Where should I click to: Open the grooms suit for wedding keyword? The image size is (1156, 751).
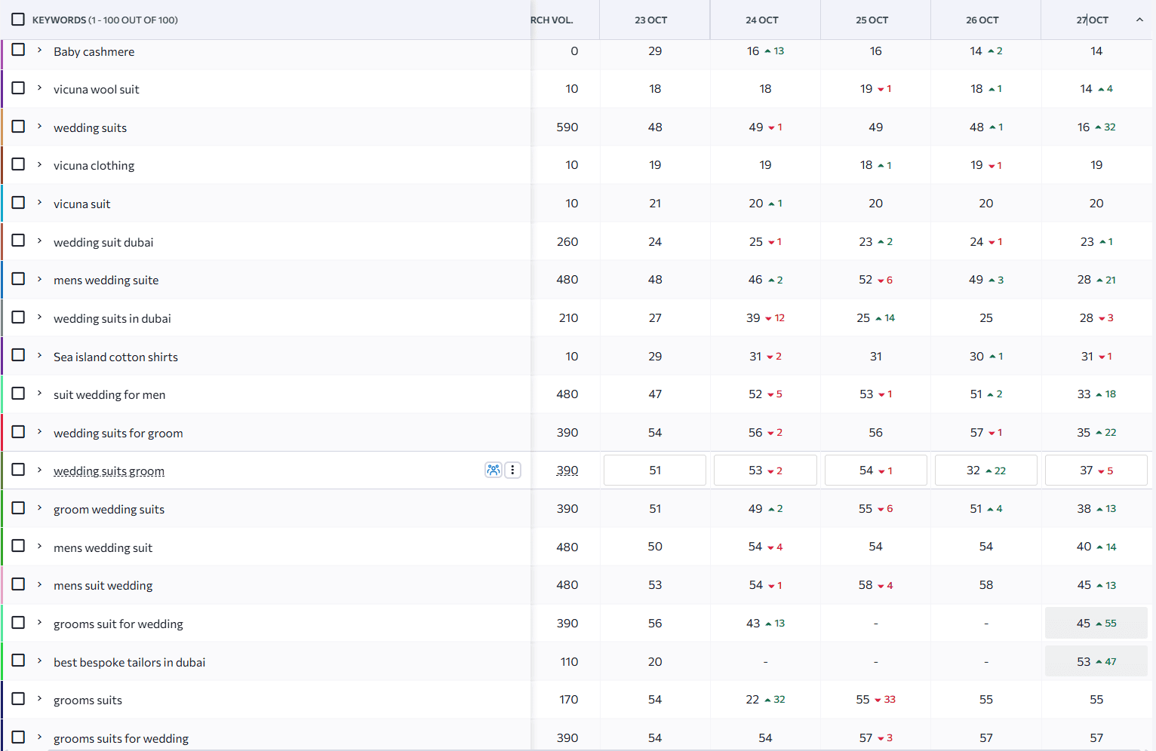118,624
